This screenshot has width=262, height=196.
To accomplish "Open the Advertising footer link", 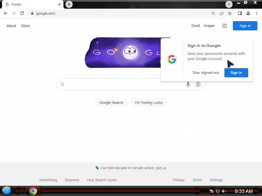I will [x=48, y=180].
